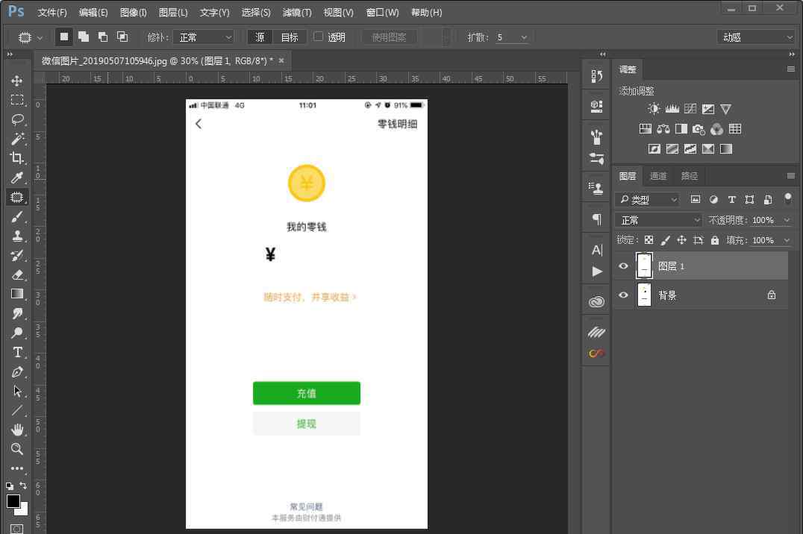Screen dimensions: 803x534
Task: Select the Crop tool
Action: pyautogui.click(x=16, y=158)
